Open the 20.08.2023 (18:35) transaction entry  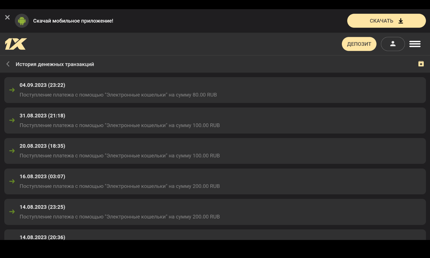coord(215,151)
